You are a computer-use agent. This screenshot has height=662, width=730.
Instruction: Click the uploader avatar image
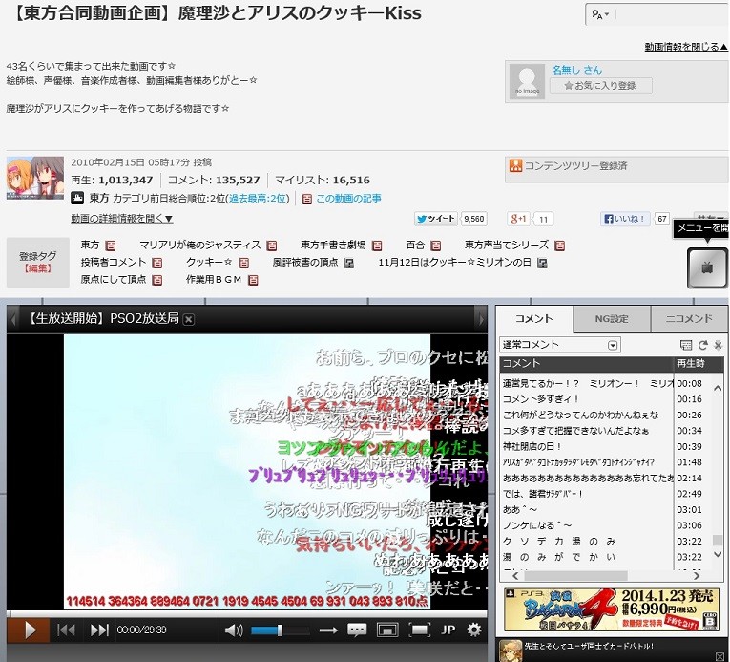pyautogui.click(x=527, y=82)
